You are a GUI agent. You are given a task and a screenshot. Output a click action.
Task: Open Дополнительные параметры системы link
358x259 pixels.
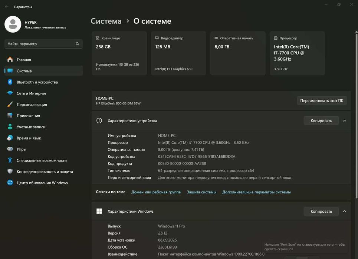(256, 192)
